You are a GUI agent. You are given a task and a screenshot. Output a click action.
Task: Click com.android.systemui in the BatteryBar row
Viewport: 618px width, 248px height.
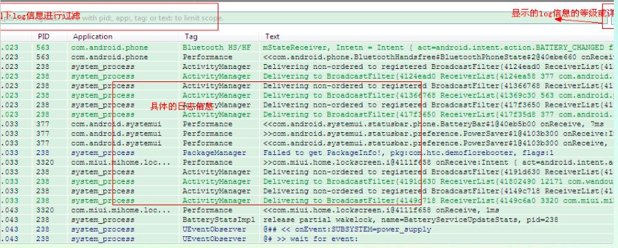pyautogui.click(x=116, y=124)
